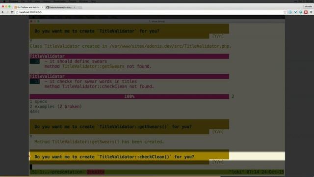Click the '1 specs' summary line

point(38,102)
